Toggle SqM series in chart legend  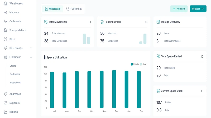pos(143,64)
